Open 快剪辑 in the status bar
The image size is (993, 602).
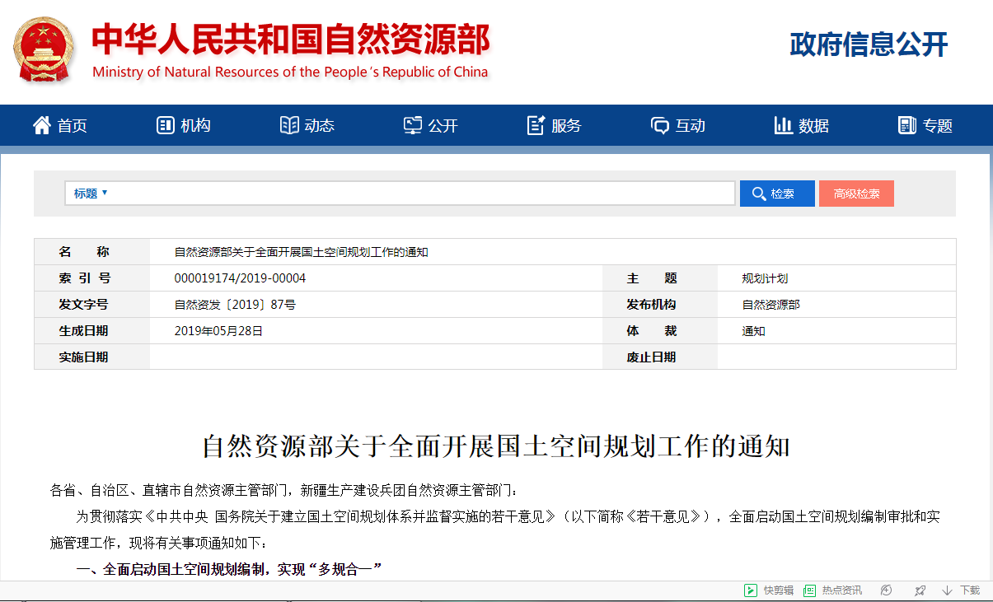coord(769,590)
